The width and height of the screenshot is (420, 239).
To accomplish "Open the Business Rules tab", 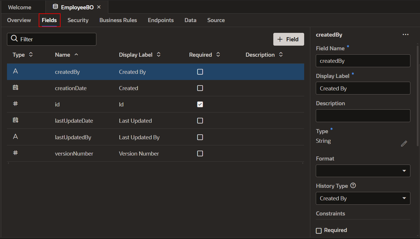I will (118, 20).
